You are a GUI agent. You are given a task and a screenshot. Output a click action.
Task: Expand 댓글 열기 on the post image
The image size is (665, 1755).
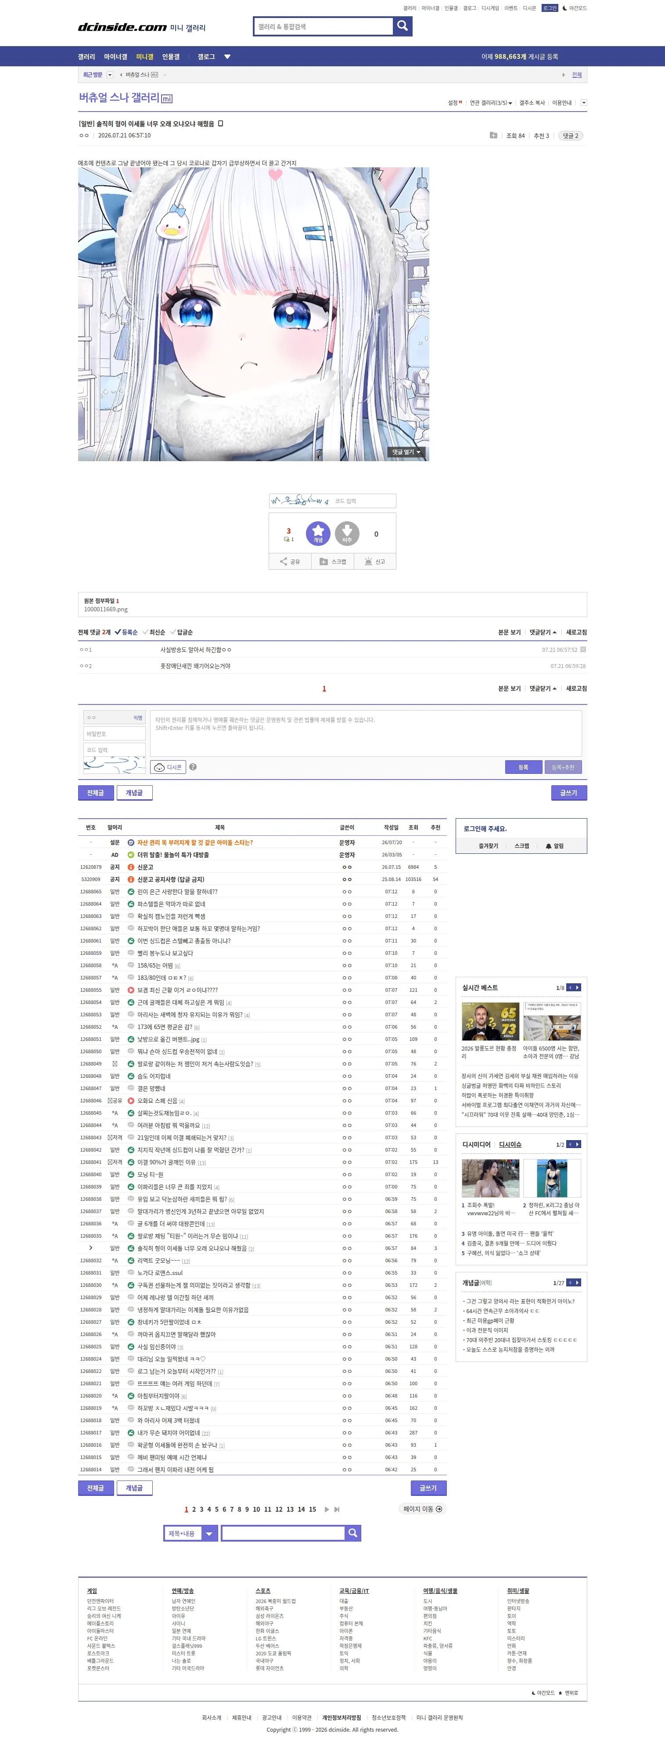(x=406, y=451)
